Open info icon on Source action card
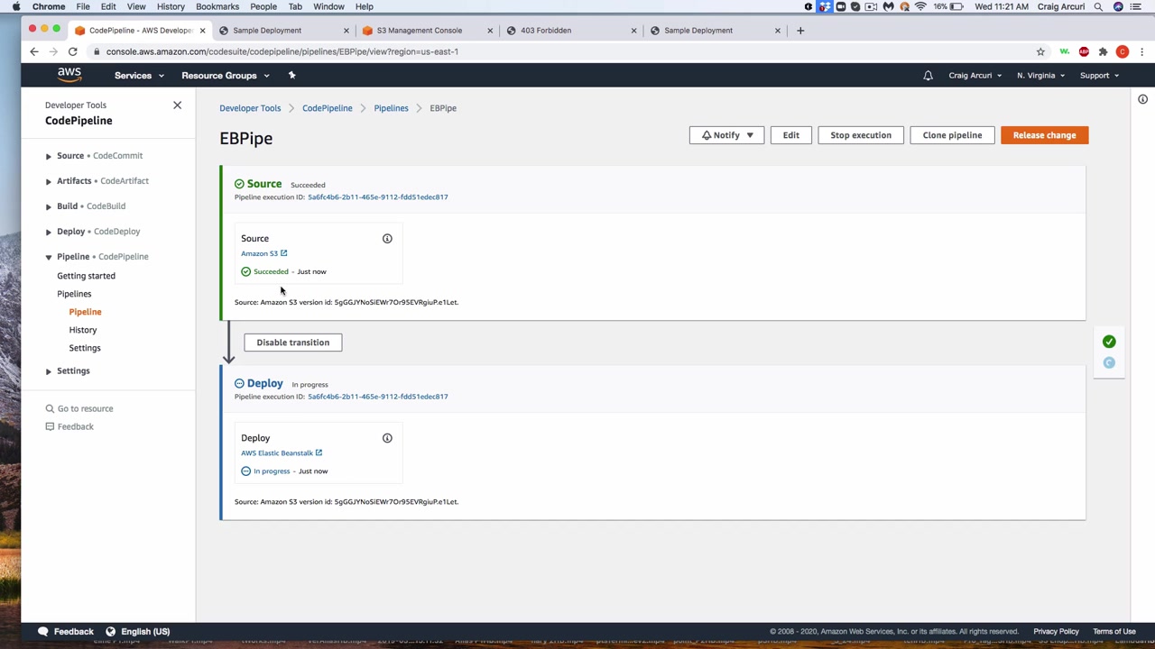The height and width of the screenshot is (649, 1155). [x=387, y=239]
